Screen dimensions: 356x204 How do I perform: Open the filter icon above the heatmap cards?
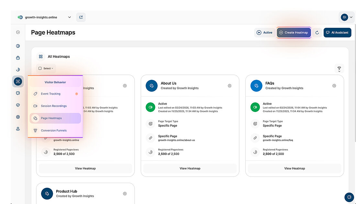pyautogui.click(x=339, y=69)
